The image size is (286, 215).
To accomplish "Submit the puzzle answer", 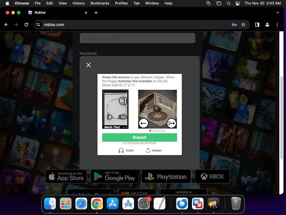I will point(140,137).
